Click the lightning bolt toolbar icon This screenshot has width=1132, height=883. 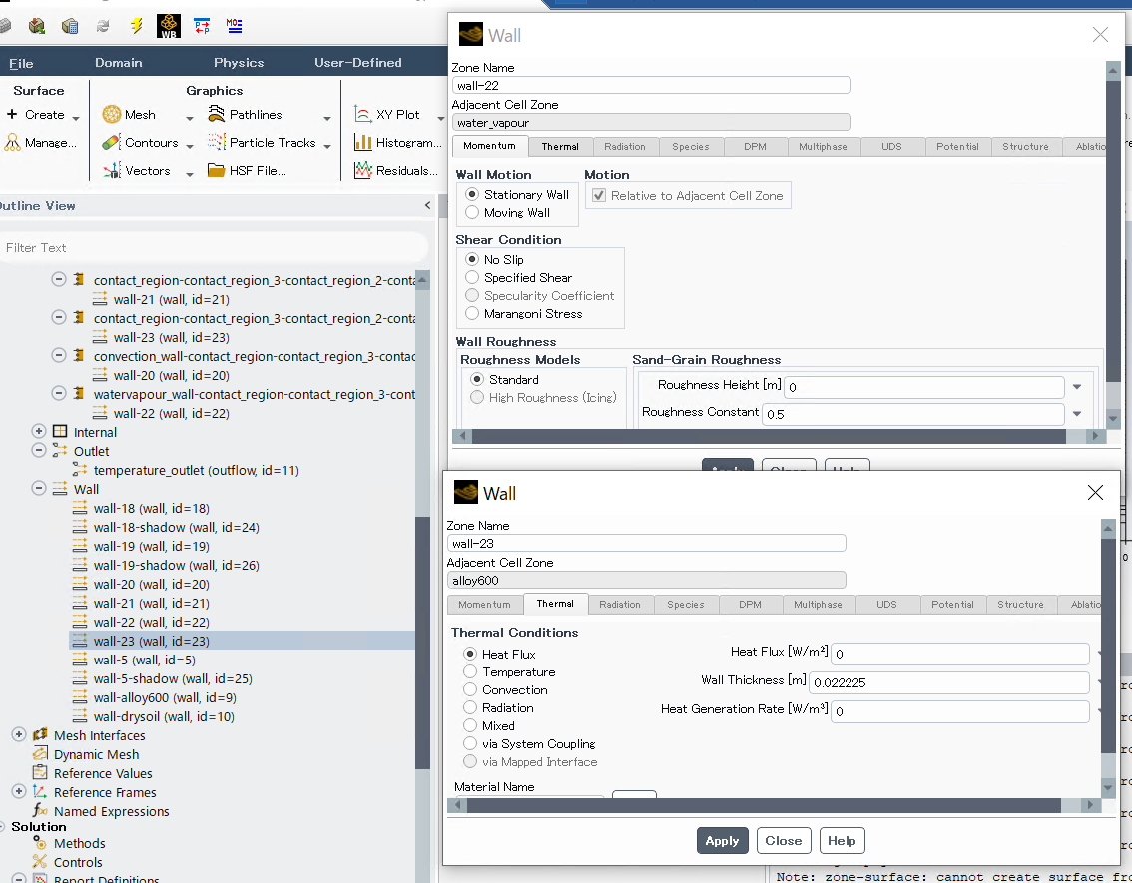[137, 26]
